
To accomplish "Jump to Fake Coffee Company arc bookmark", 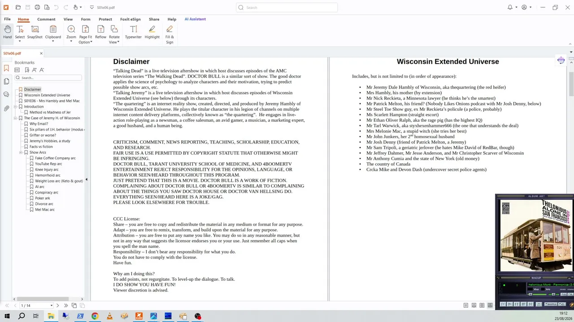I will [x=55, y=158].
